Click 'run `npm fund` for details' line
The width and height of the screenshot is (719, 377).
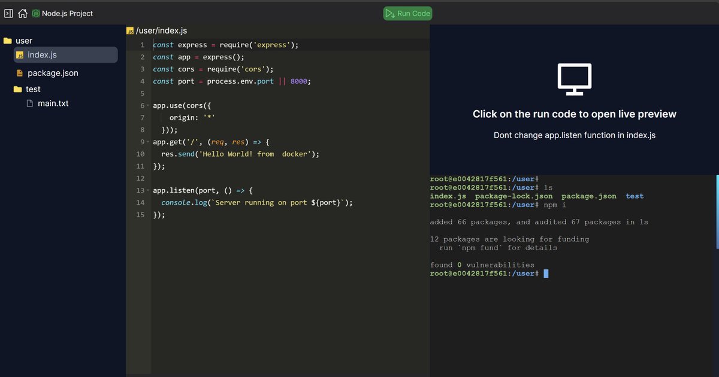tap(498, 248)
